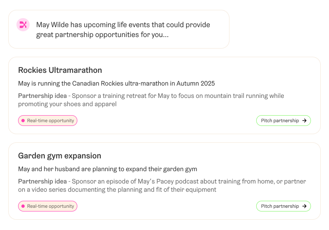Screen dimensions: 329x230
Task: Open the Garden gym expansion heading
Action: [60, 156]
